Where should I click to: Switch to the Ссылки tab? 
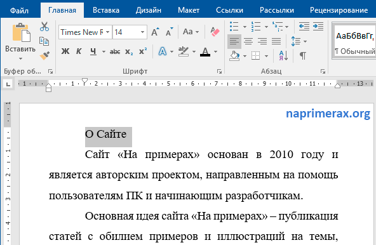point(229,10)
